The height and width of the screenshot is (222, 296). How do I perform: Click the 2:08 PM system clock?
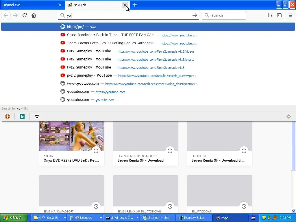pos(285,218)
